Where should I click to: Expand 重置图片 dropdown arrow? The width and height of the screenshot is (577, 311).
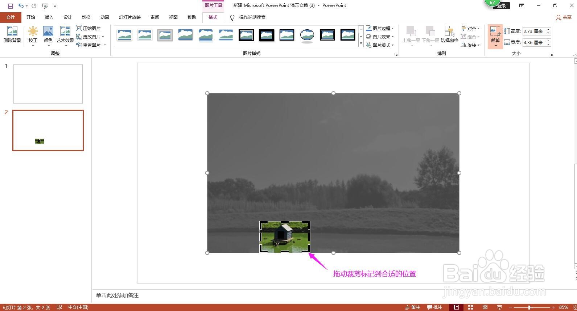(x=105, y=45)
